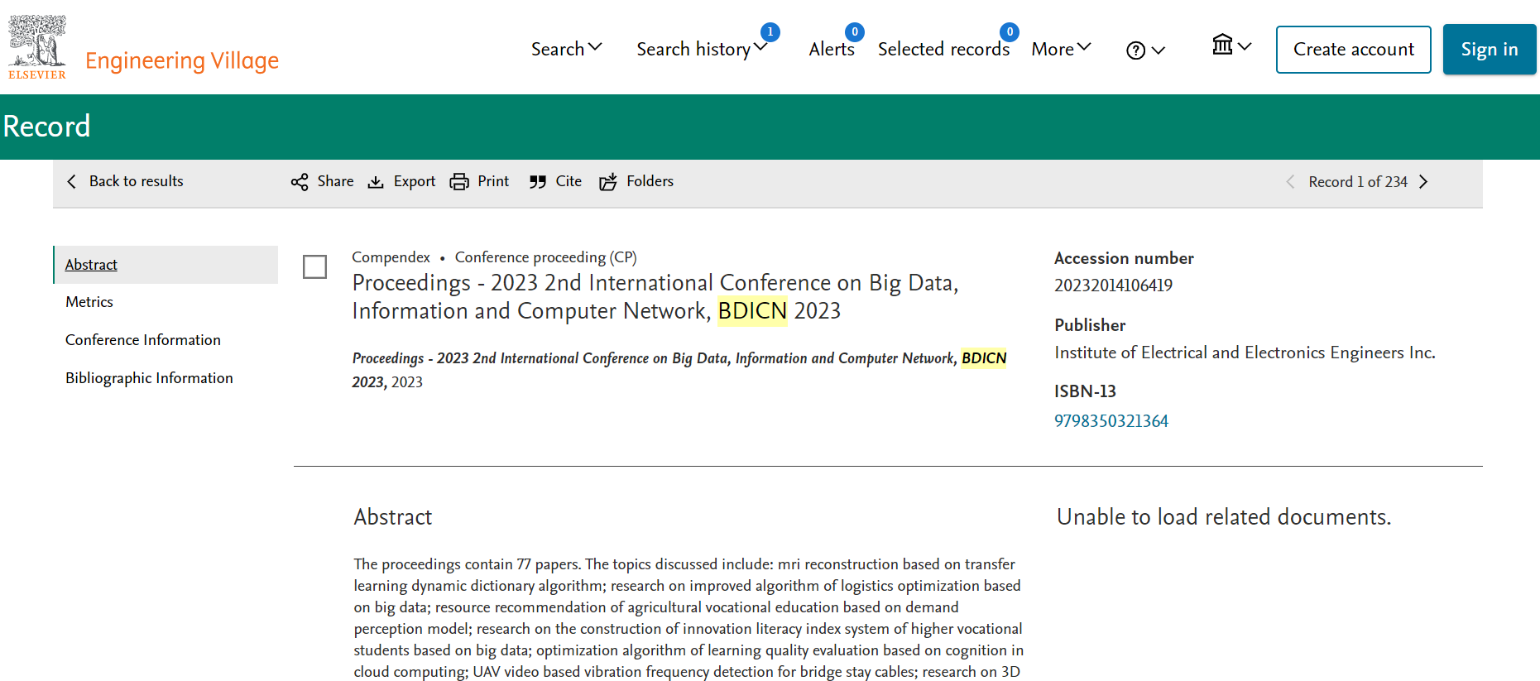
Task: Open the Alerts page
Action: click(x=832, y=50)
